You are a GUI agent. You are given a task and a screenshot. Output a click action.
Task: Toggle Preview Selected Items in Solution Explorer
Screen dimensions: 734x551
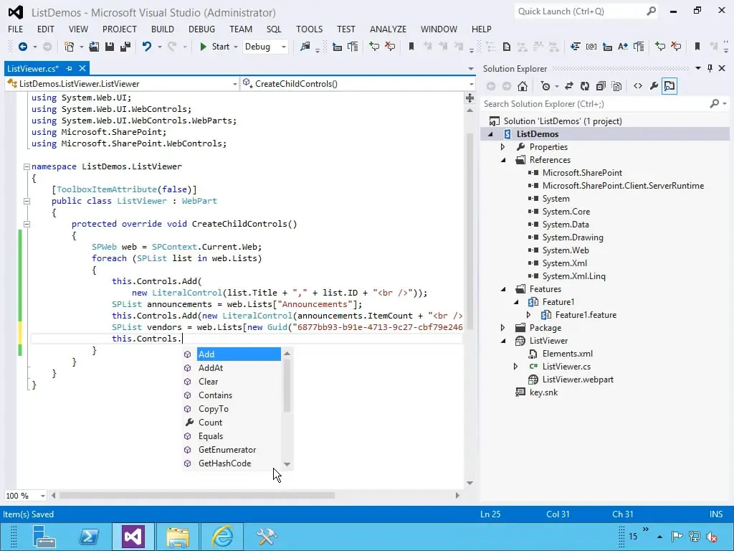670,86
